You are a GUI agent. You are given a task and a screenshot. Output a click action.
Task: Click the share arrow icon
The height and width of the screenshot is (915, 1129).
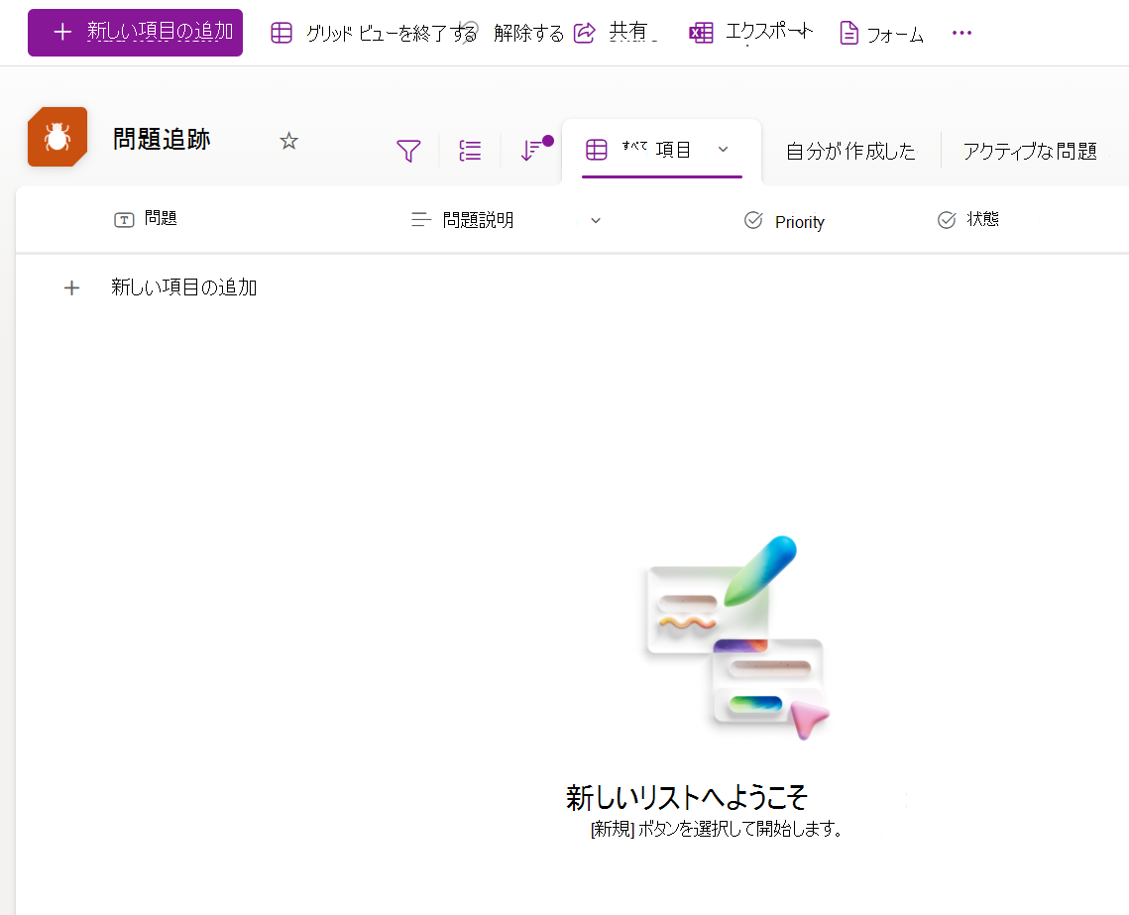coord(584,33)
